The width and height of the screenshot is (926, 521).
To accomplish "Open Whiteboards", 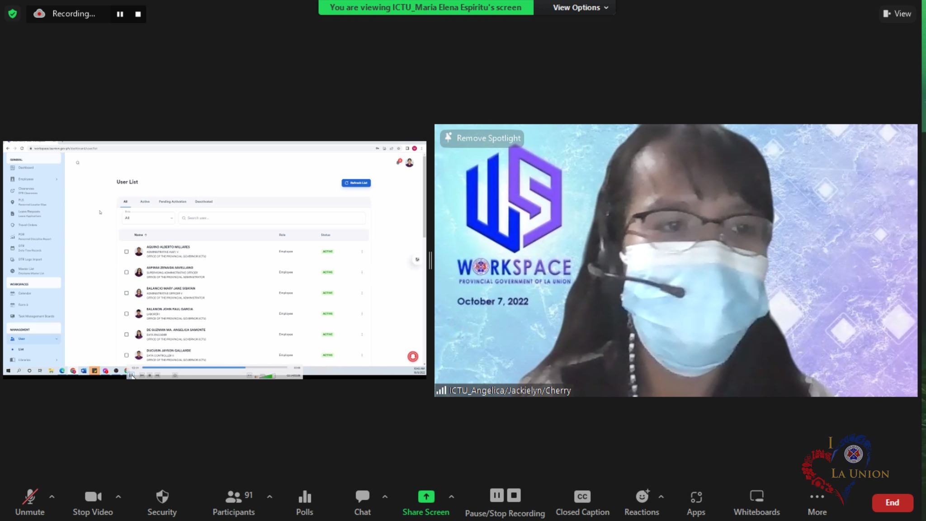I will [x=756, y=502].
